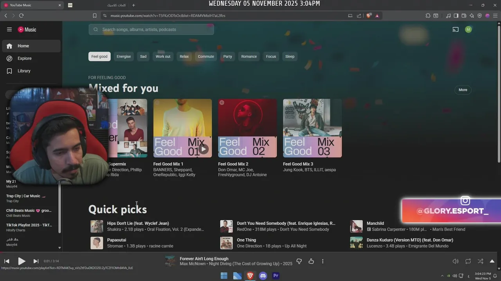501x281 pixels.
Task: Dislike Forever Ain't Long Enough
Action: (x=299, y=261)
